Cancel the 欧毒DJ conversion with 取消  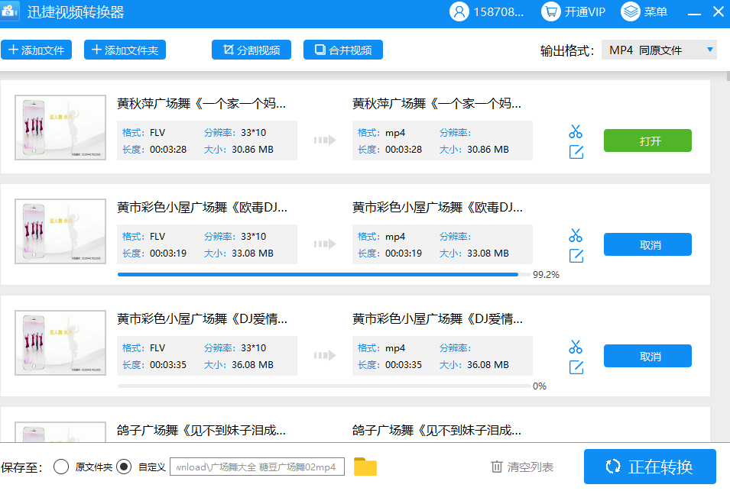click(647, 244)
